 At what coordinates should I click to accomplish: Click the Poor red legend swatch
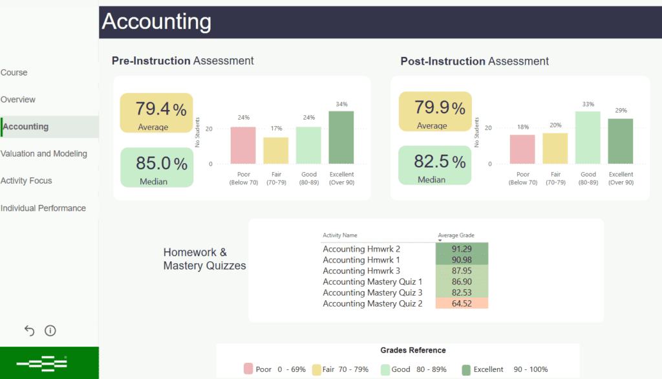point(248,369)
